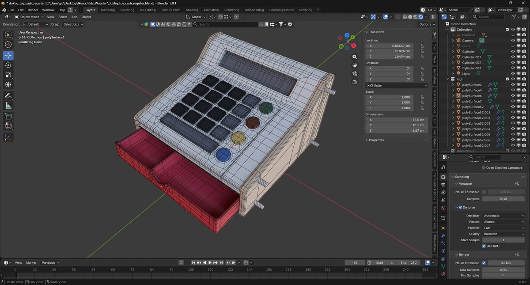Switch to the Shading workspace tab
The width and height of the screenshot is (530, 285).
[x=192, y=10]
